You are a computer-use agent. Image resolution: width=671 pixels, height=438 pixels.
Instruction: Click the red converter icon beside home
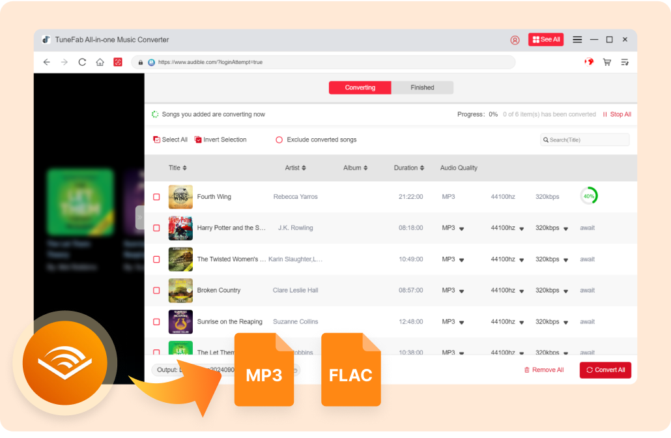point(118,62)
